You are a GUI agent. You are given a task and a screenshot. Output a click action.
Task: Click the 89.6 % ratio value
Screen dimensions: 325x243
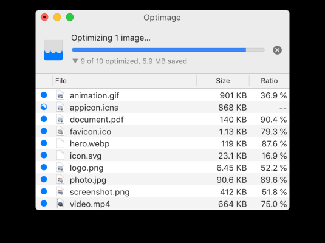tap(273, 180)
